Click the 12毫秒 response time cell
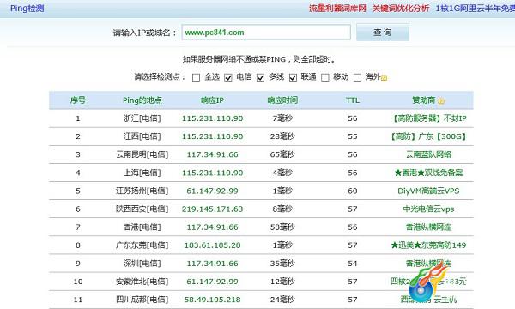Image resolution: width=515 pixels, height=309 pixels. click(282, 282)
